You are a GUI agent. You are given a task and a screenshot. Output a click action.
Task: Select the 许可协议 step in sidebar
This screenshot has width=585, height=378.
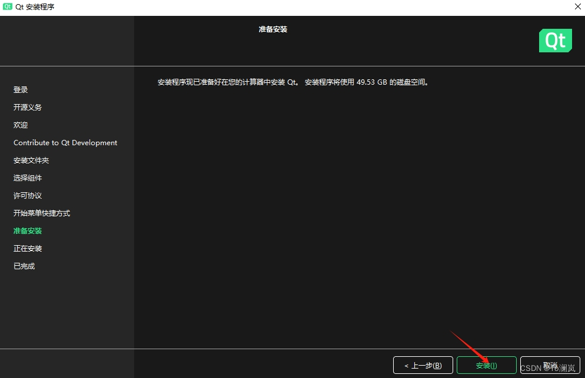tap(28, 195)
